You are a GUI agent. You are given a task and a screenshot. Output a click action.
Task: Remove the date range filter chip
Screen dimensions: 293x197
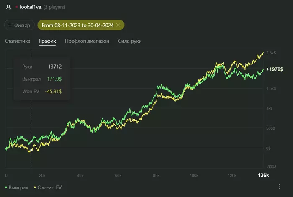[118, 25]
